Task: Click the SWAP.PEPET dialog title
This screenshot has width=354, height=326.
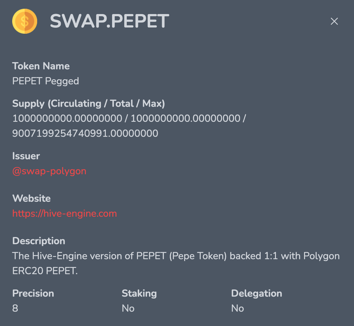Action: (109, 21)
